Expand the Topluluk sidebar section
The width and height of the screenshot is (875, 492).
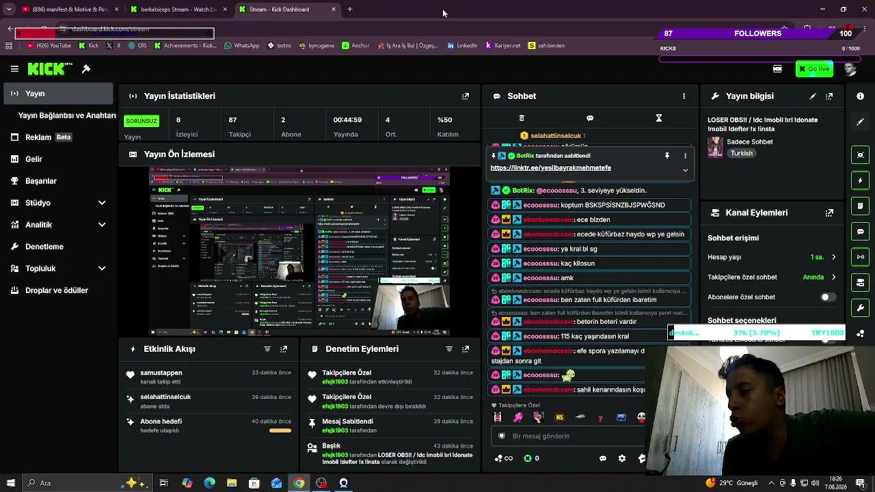[102, 269]
